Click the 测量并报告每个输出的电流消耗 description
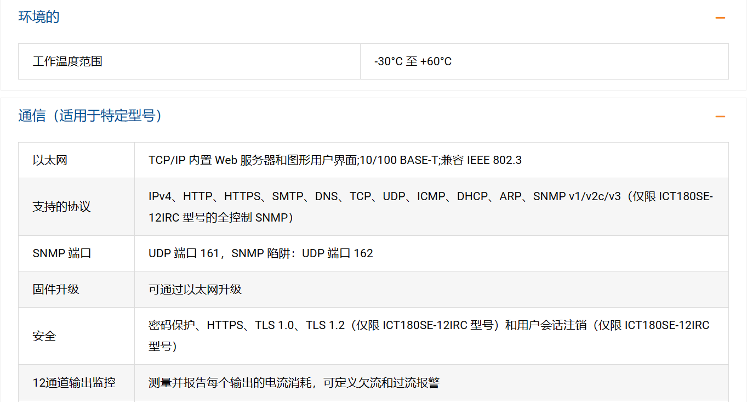 point(294,382)
